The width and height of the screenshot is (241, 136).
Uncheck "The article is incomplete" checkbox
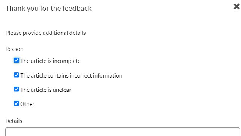pyautogui.click(x=16, y=60)
